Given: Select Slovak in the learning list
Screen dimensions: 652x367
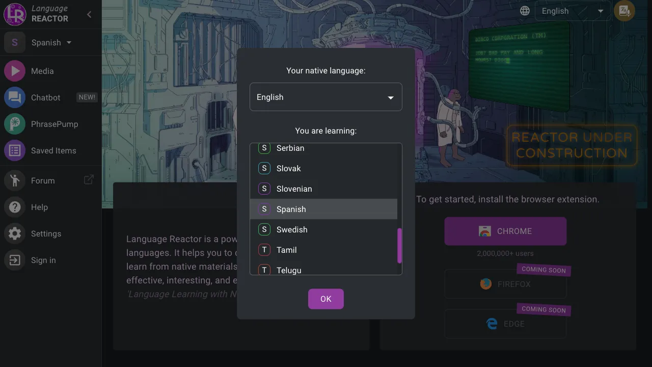Looking at the screenshot, I should [323, 168].
